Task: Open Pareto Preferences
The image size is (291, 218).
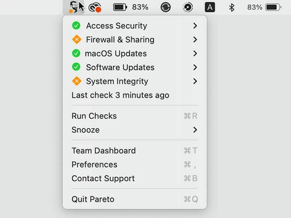Action: [94, 165]
